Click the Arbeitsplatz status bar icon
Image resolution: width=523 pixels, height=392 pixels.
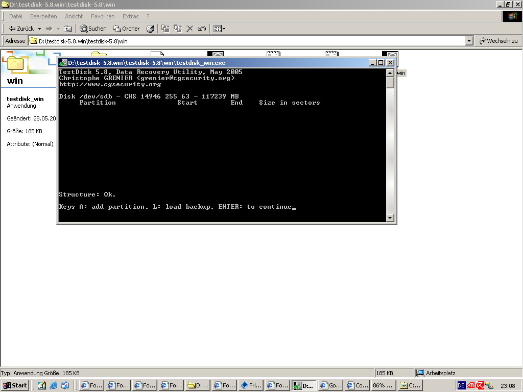tap(420, 373)
